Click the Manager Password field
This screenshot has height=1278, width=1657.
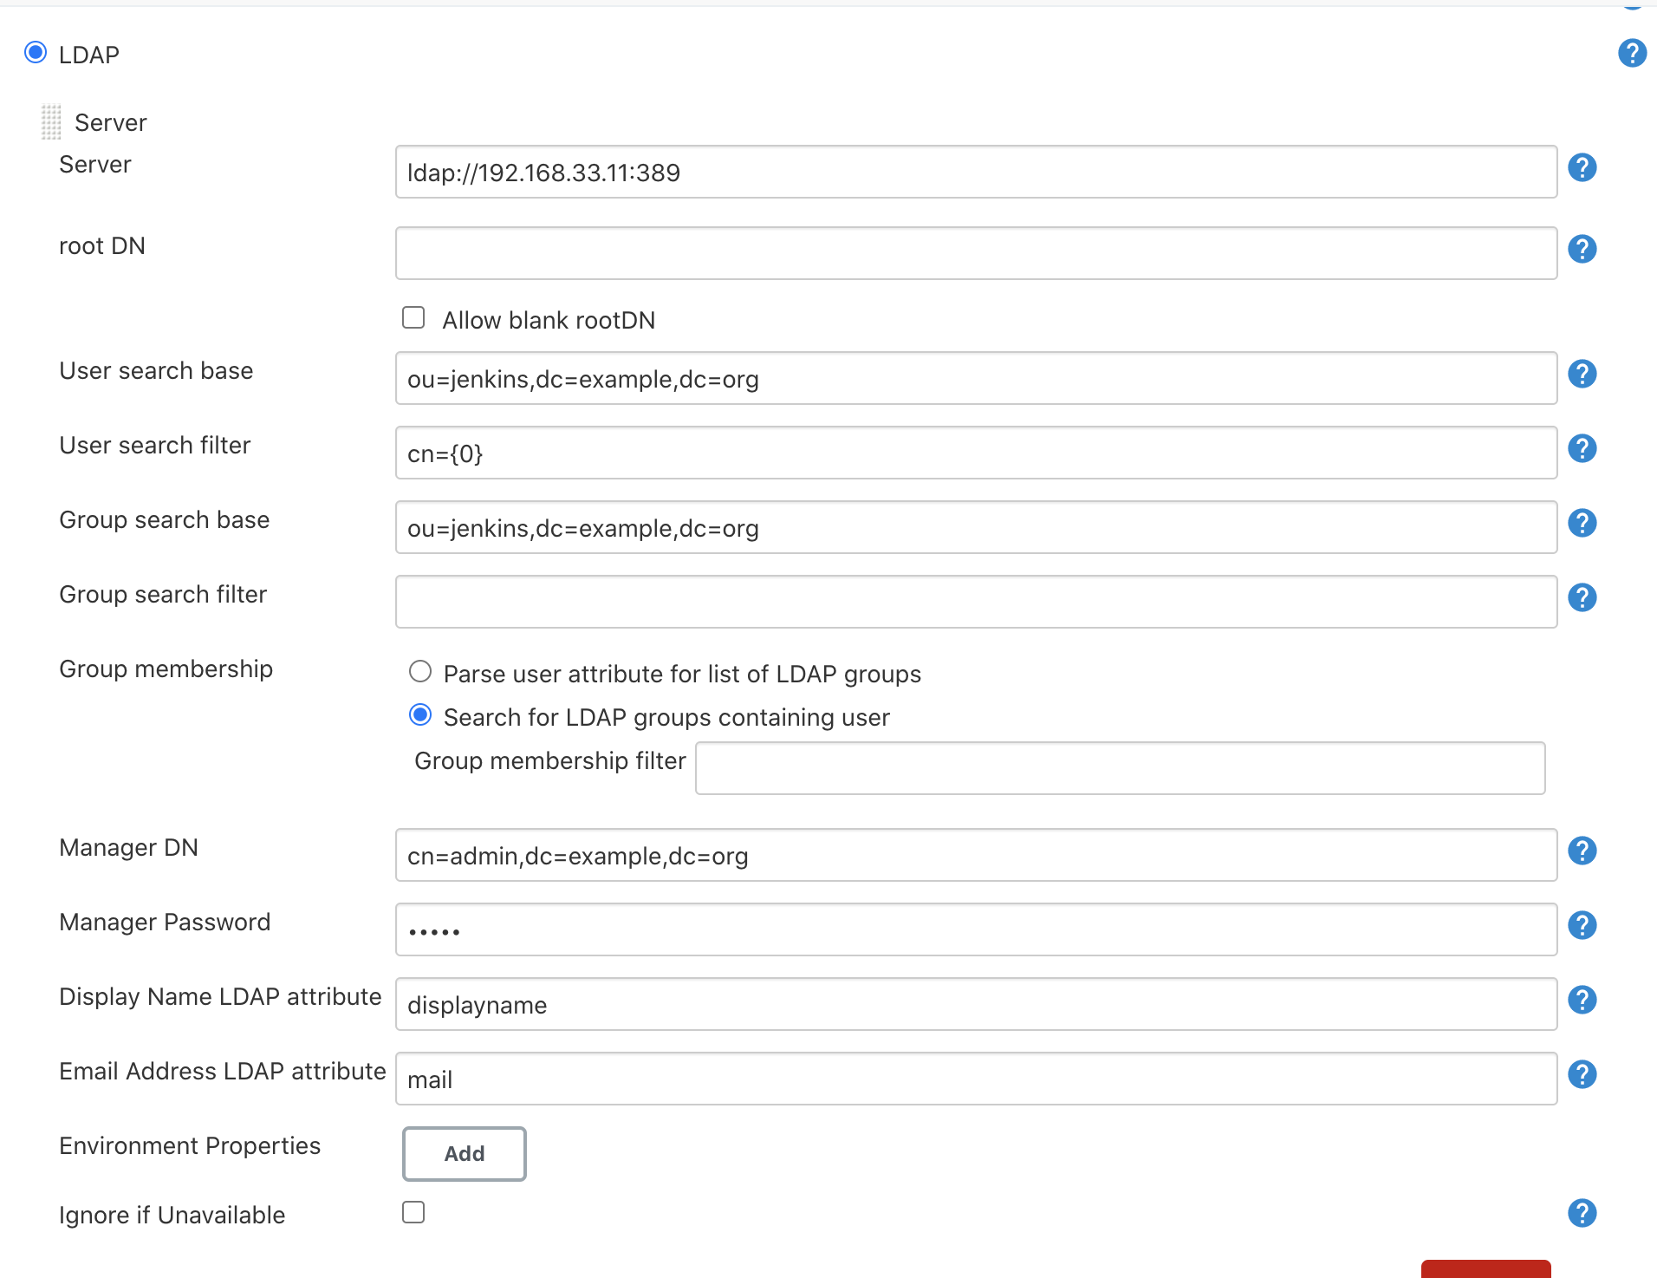976,929
